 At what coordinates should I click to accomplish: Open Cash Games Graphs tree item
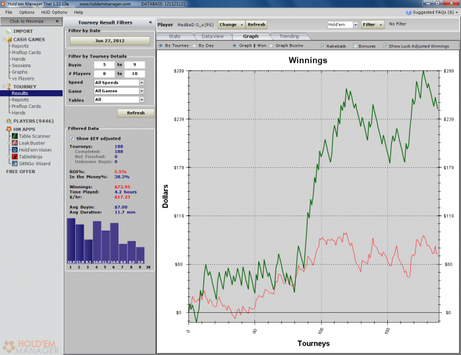[20, 72]
